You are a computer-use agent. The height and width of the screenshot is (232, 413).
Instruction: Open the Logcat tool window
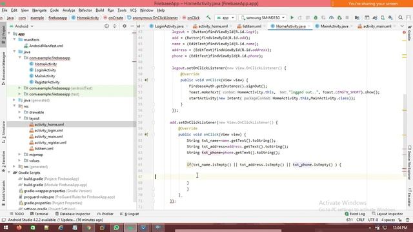[129, 214]
